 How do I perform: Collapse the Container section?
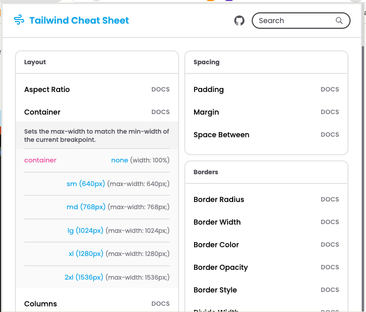(42, 112)
